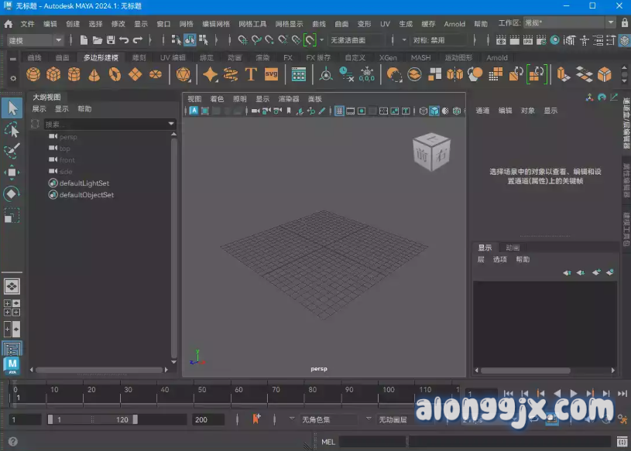Toggle the auto keyframe button
The image size is (631, 451).
coord(257,419)
